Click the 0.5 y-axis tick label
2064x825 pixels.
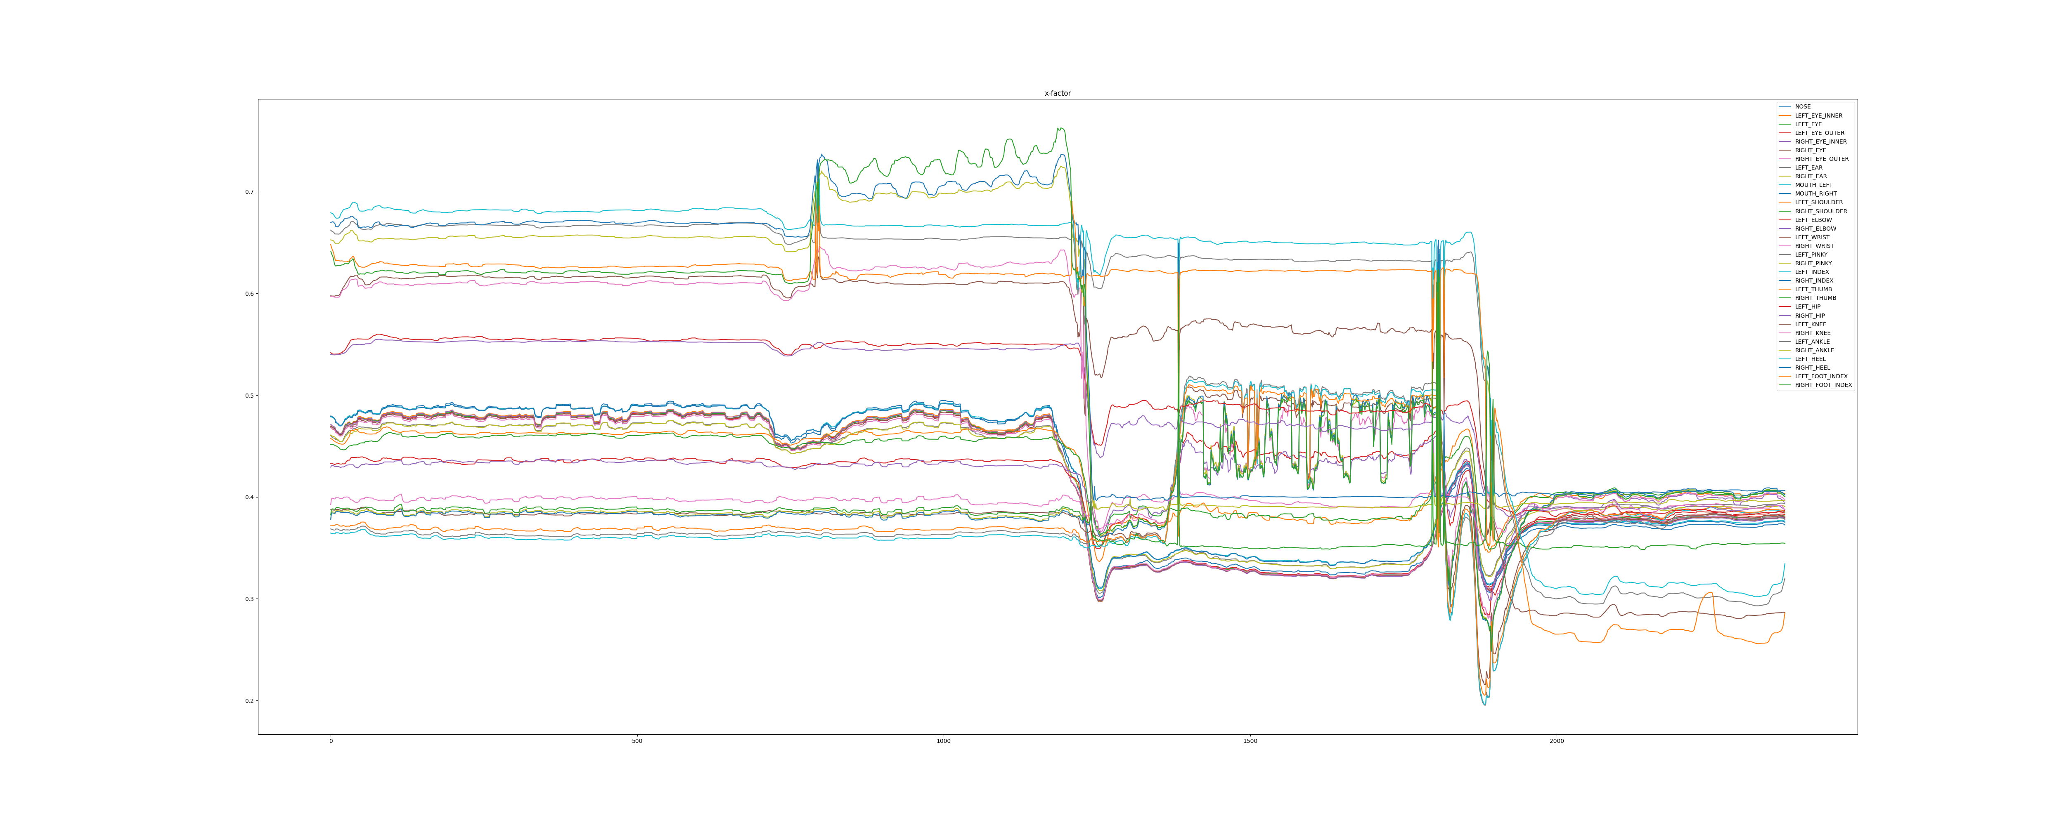(x=249, y=396)
